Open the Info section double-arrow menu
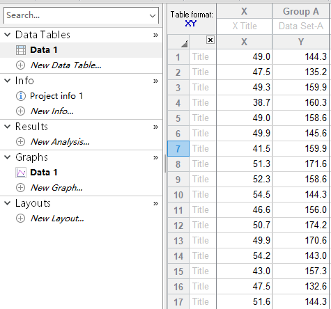The image size is (331, 309). coord(155,81)
